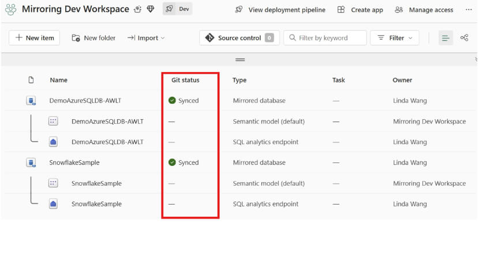Click the lineage view icon
The image size is (479, 257).
pos(464,38)
